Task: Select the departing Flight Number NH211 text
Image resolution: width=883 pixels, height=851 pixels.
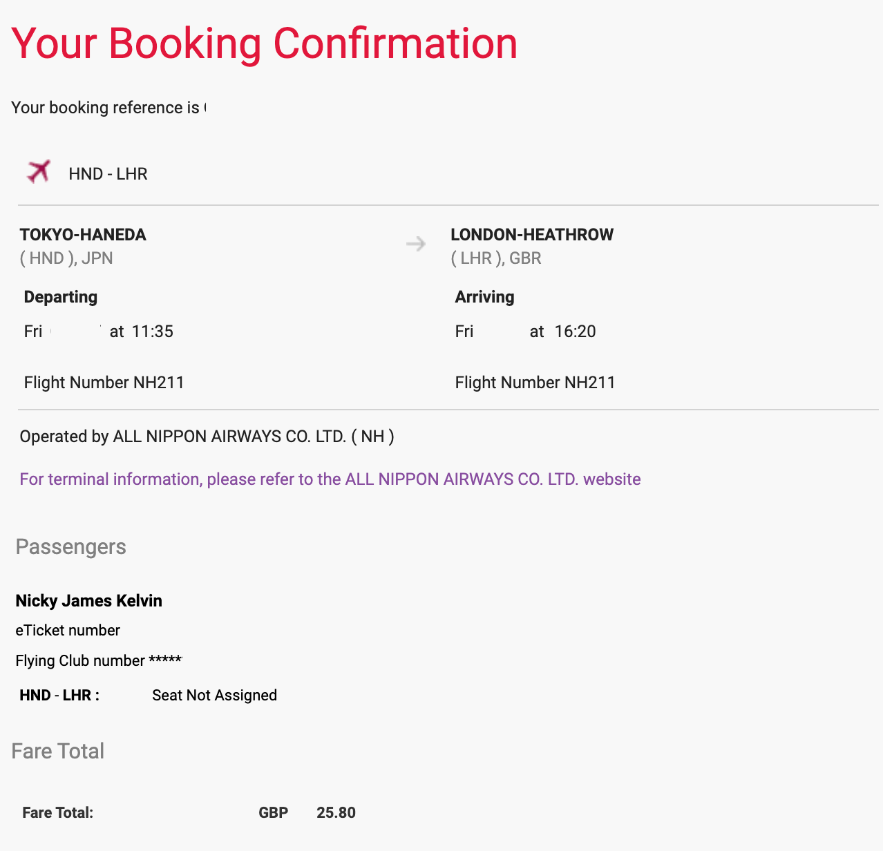Action: (x=104, y=383)
